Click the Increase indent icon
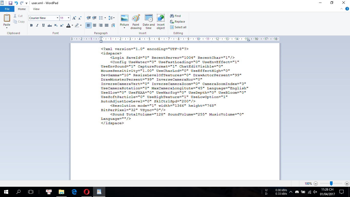This screenshot has height=197, width=350. pyautogui.click(x=95, y=18)
